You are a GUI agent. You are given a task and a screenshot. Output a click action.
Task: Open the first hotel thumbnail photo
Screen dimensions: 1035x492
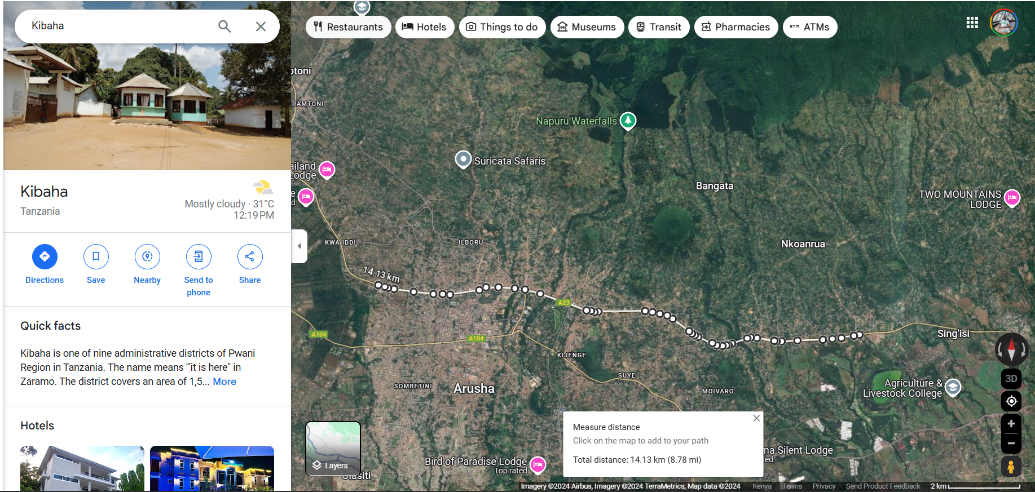(x=82, y=468)
